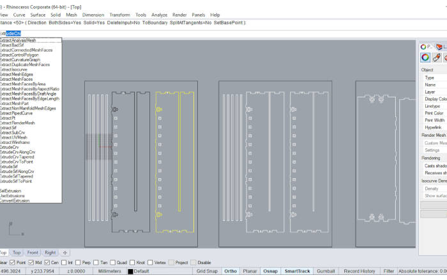Toggle the SplitAtTangents=No command option
This screenshot has height=280, width=447.
coord(190,23)
